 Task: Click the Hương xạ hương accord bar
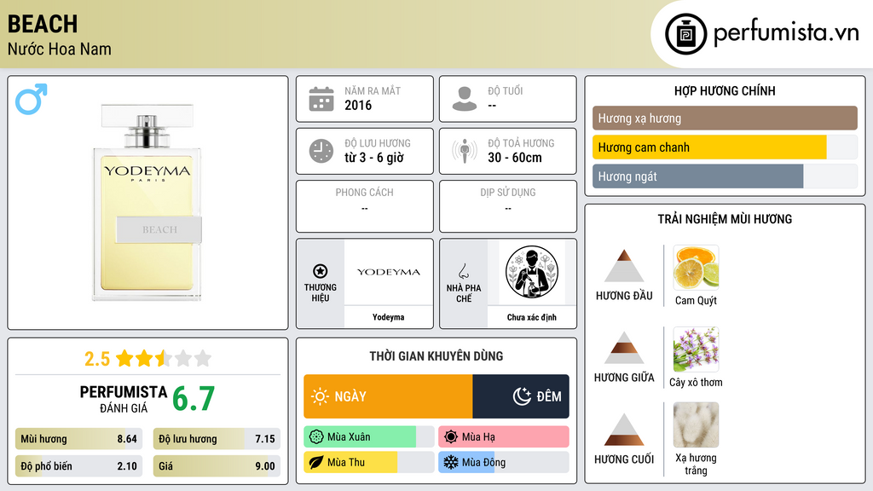tap(725, 118)
